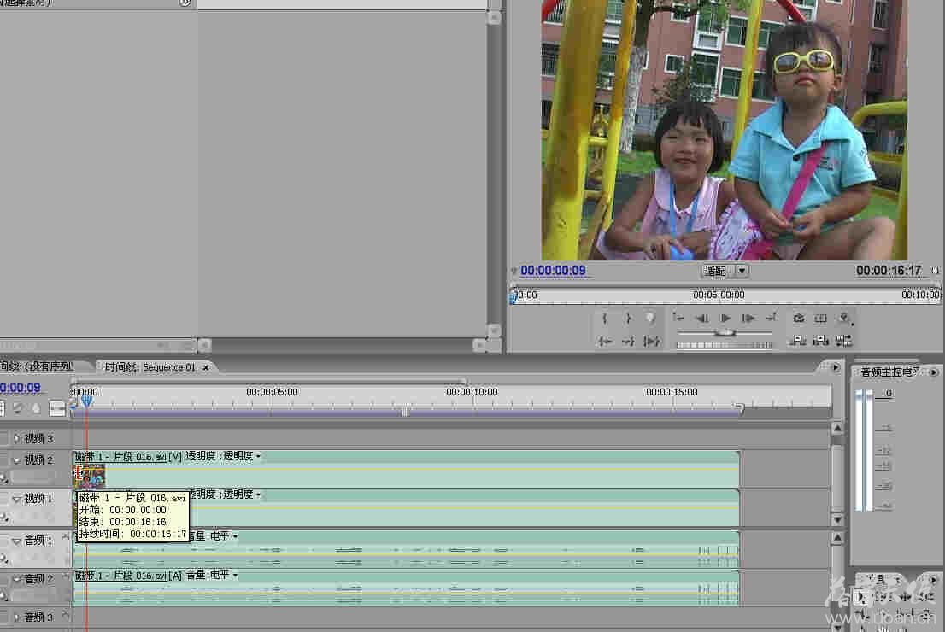Click Play In to Out button

pos(651,342)
